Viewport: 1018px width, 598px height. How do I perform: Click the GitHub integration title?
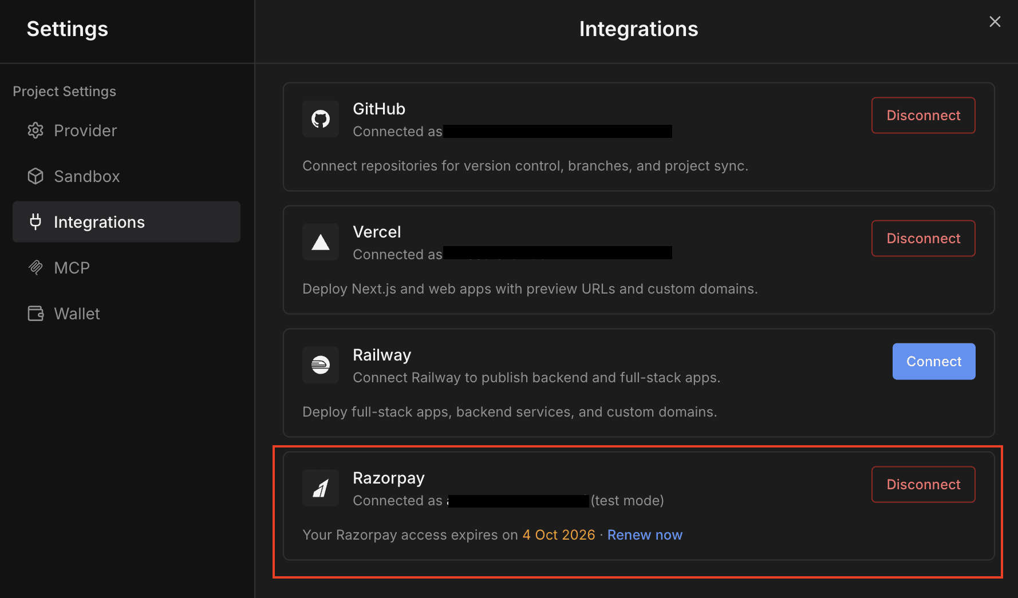379,109
